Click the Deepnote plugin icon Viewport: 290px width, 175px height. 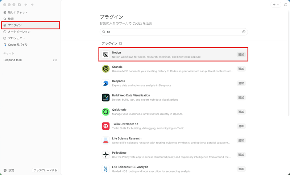click(105, 83)
